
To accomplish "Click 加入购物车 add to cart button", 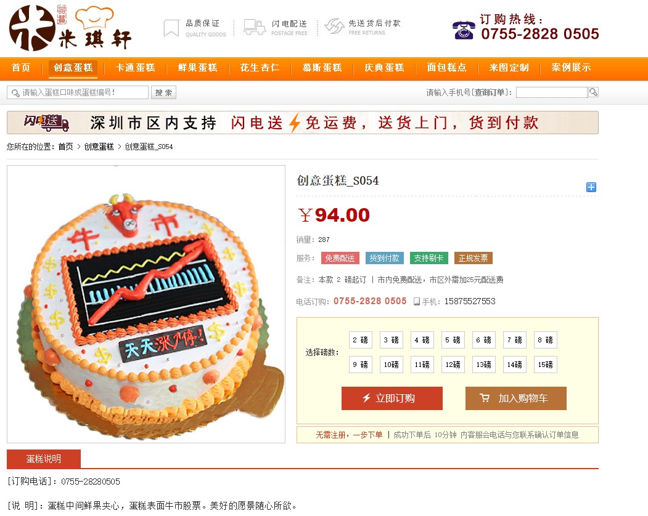I will coord(516,398).
